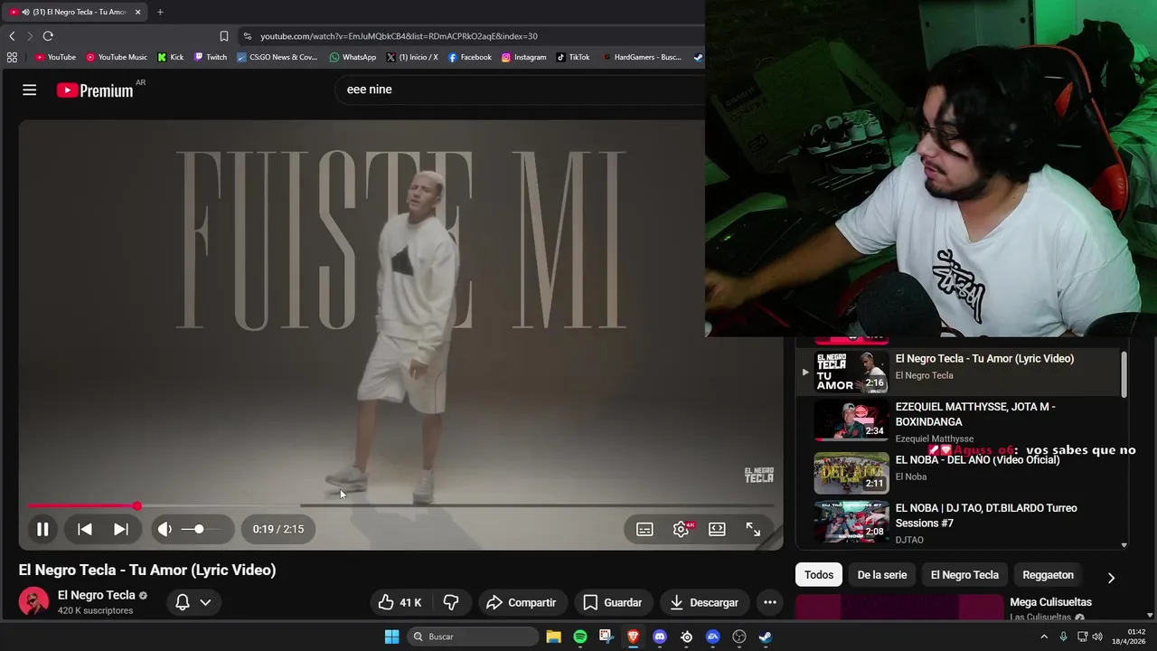Image resolution: width=1157 pixels, height=651 pixels.
Task: Expand notification options chevron beside bell
Action: point(206,602)
